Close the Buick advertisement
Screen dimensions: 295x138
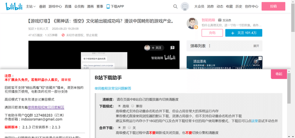[260, 58]
